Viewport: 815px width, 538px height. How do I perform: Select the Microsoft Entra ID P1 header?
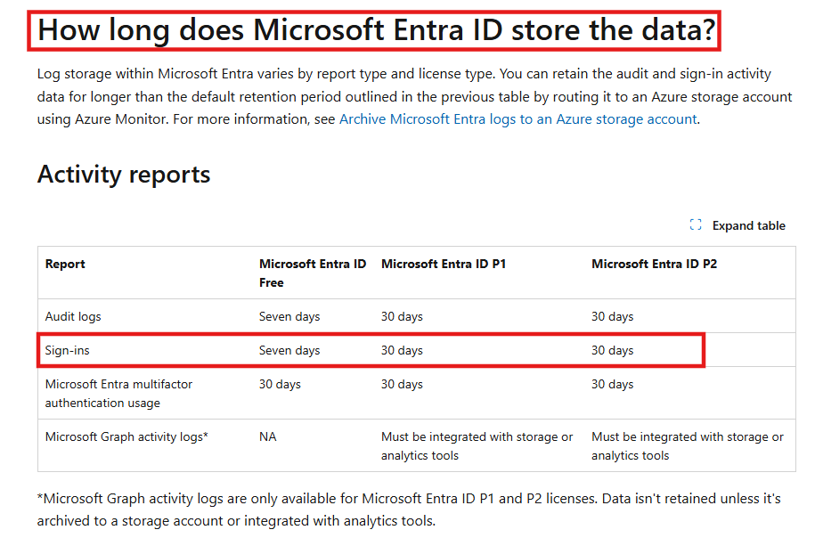(x=444, y=264)
